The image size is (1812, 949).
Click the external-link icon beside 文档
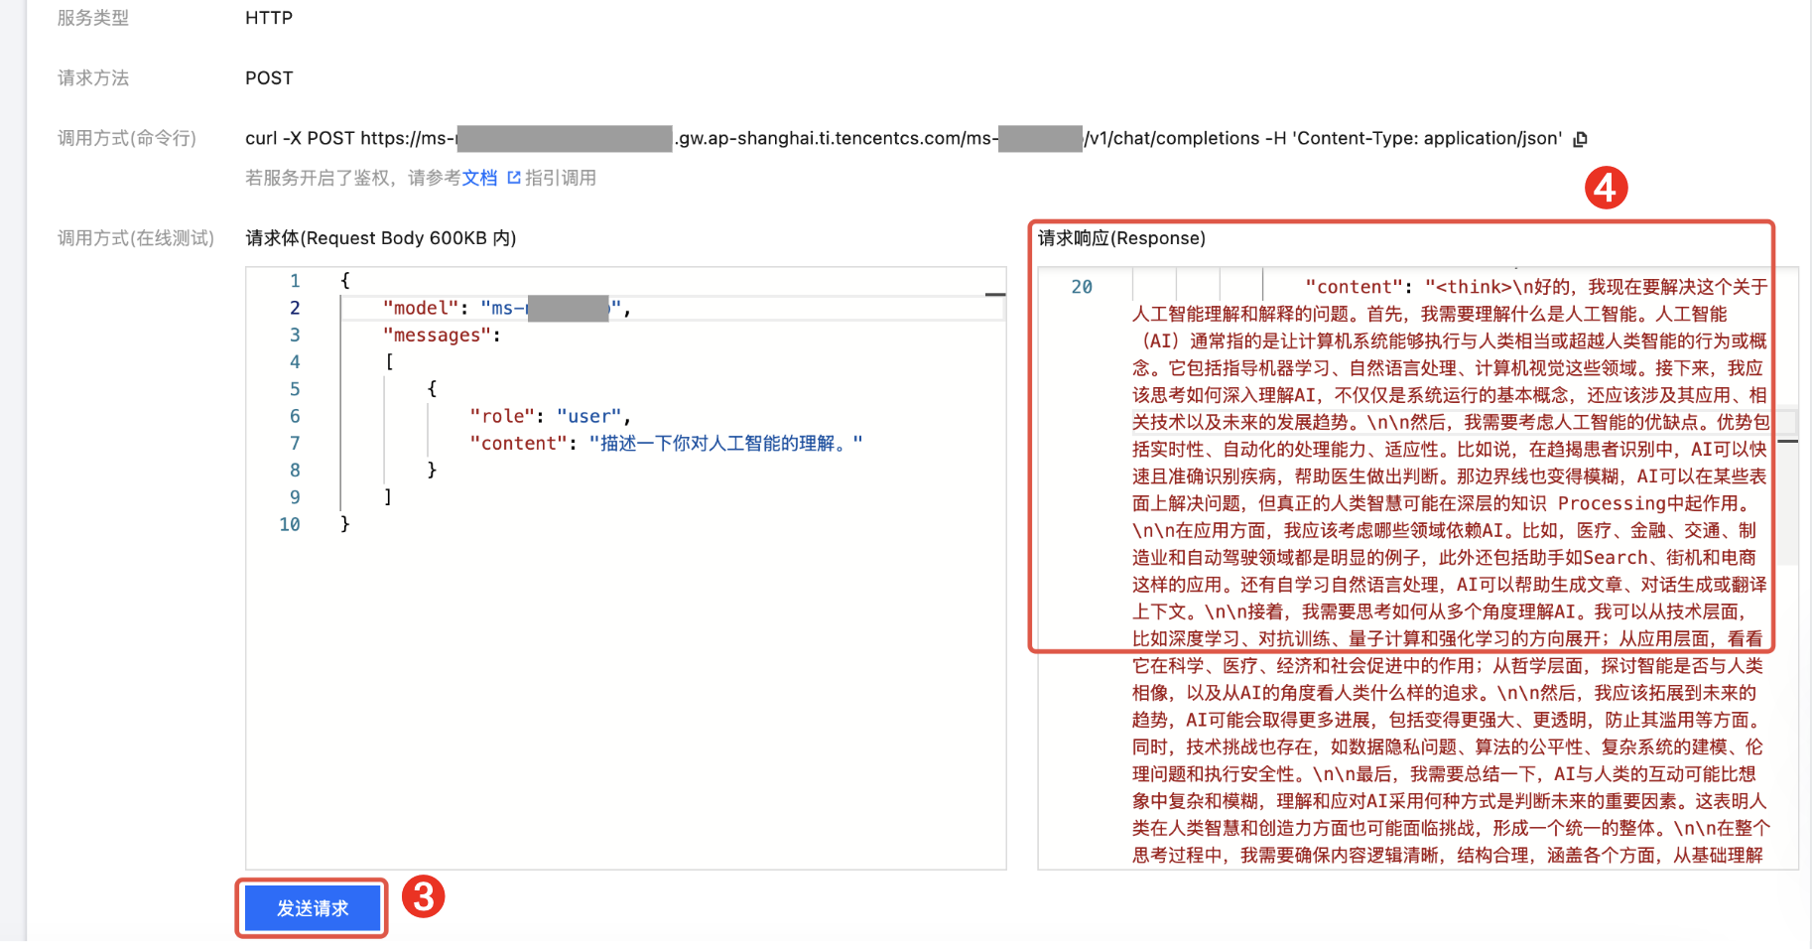(x=514, y=178)
